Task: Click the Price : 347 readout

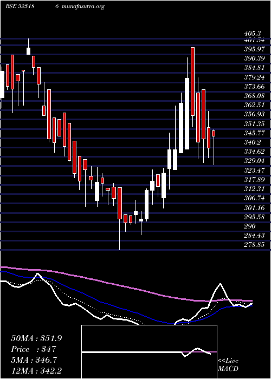Action: pyautogui.click(x=34, y=349)
